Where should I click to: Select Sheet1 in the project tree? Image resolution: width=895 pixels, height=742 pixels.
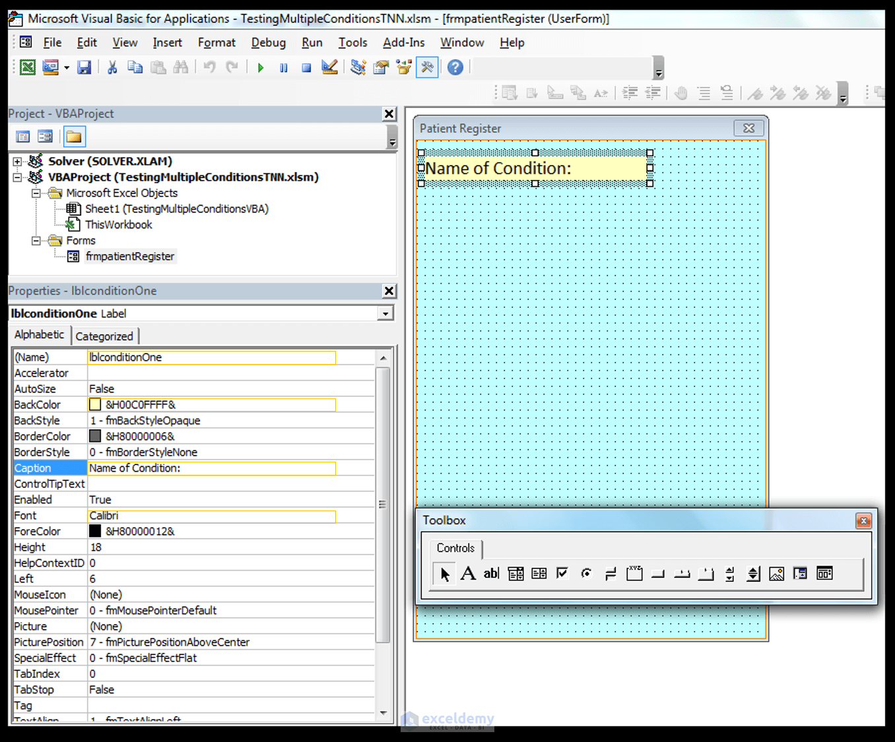(x=176, y=209)
